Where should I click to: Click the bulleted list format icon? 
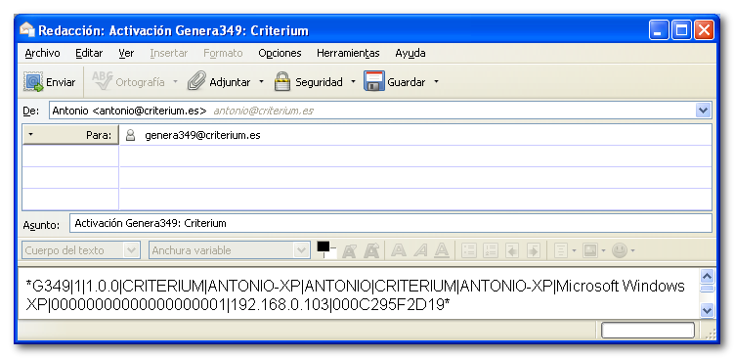[x=469, y=250]
